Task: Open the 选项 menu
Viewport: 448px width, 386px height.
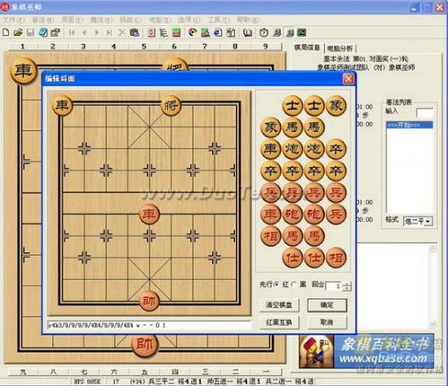Action: pyautogui.click(x=189, y=20)
